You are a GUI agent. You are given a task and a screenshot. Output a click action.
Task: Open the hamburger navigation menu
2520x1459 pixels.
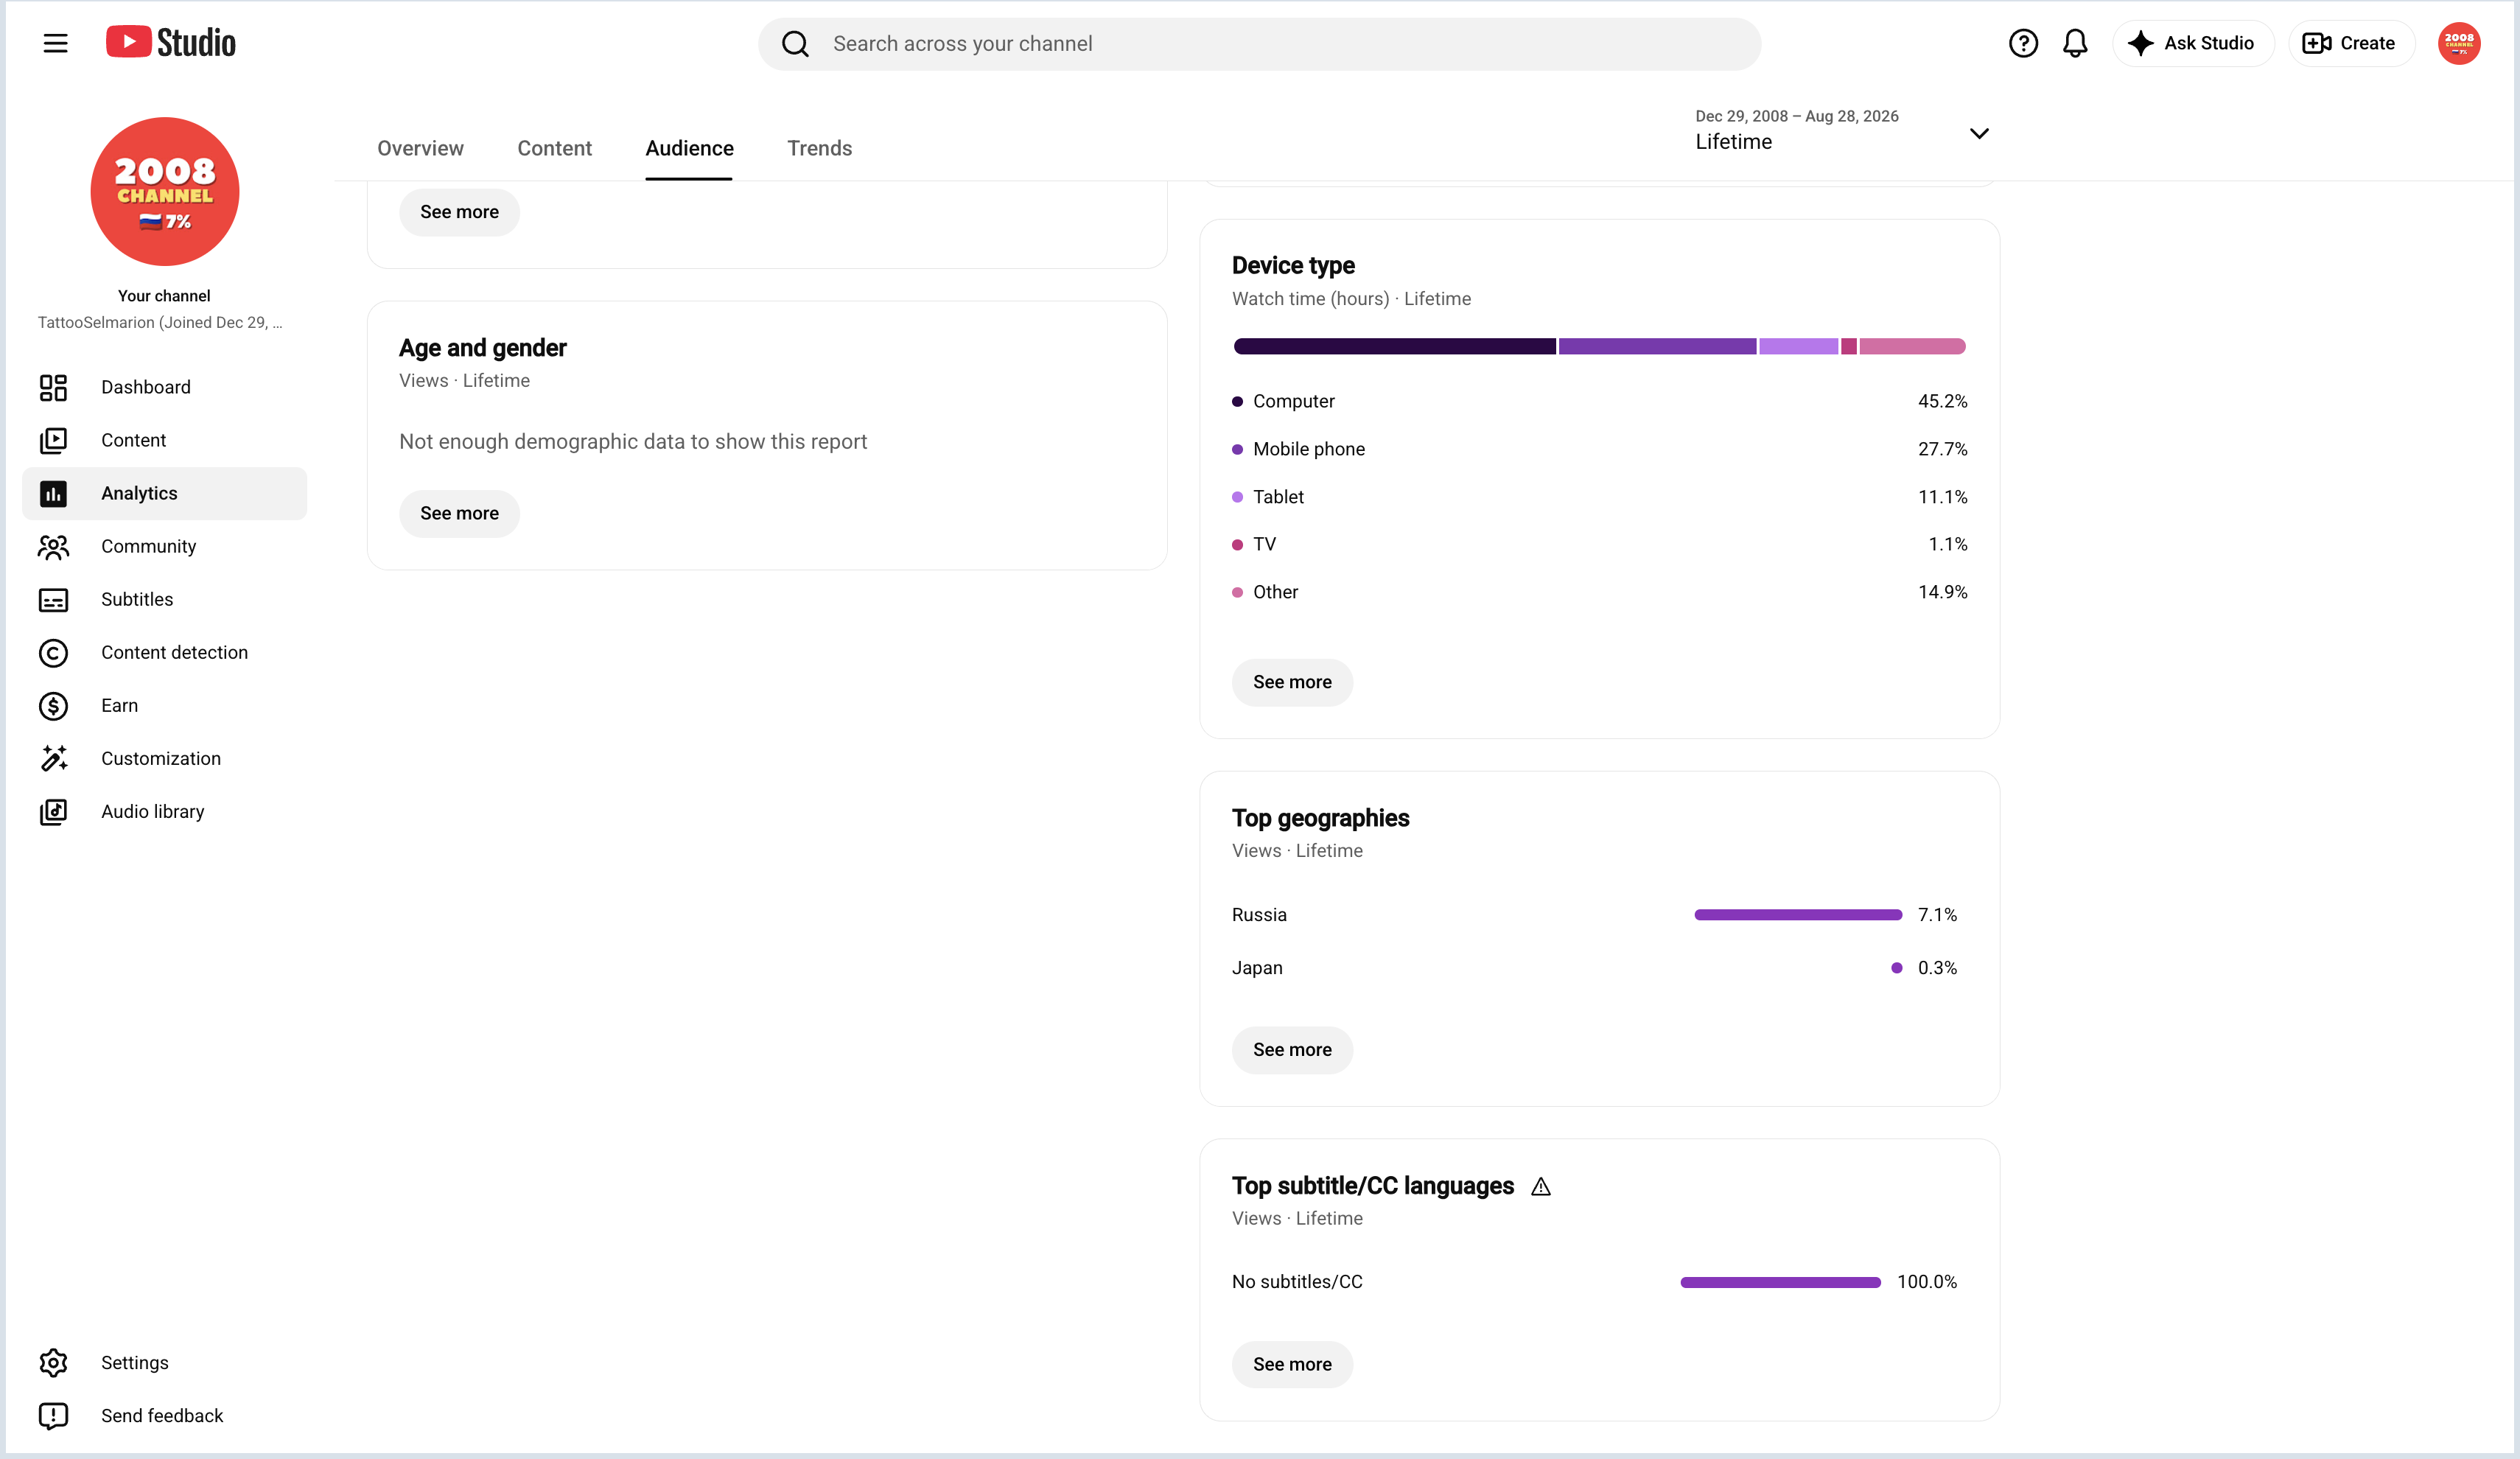(55, 43)
